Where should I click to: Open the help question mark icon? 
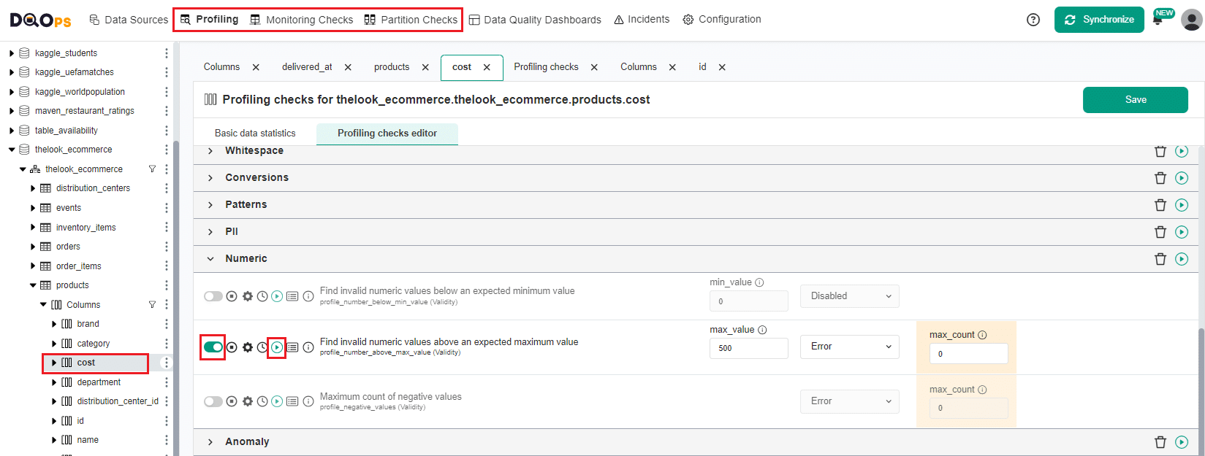point(1033,20)
